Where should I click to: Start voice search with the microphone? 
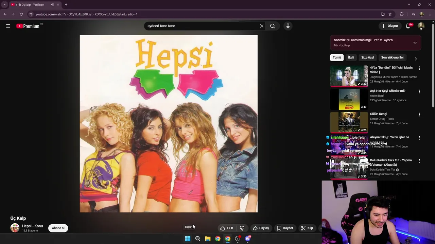[288, 26]
